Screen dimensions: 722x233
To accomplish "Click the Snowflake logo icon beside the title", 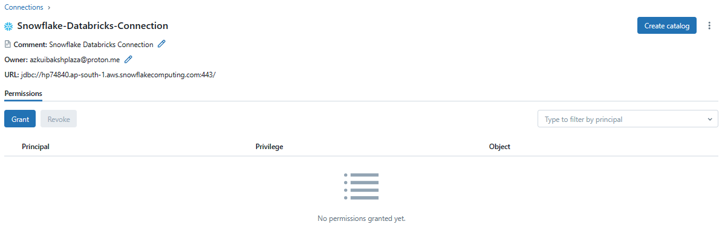I will click(x=8, y=26).
